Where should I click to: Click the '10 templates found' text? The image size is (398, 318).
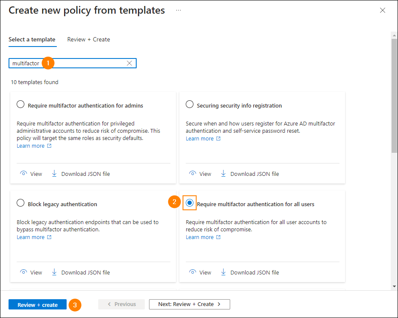(35, 82)
